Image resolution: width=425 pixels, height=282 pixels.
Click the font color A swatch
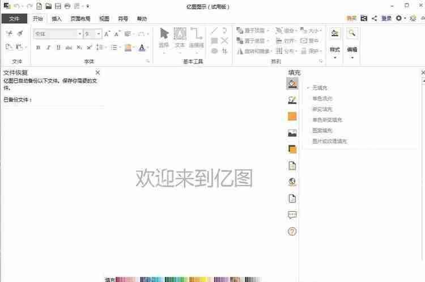(x=142, y=48)
